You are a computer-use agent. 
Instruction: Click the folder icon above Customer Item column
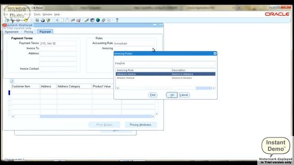coord(11,81)
